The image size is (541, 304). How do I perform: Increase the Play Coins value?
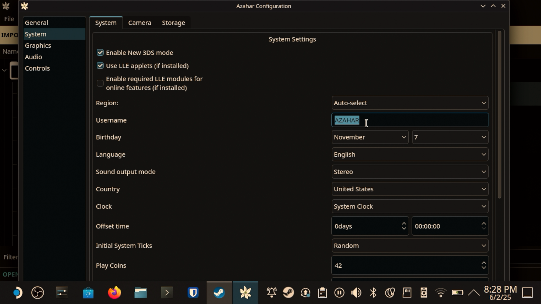tap(484, 263)
